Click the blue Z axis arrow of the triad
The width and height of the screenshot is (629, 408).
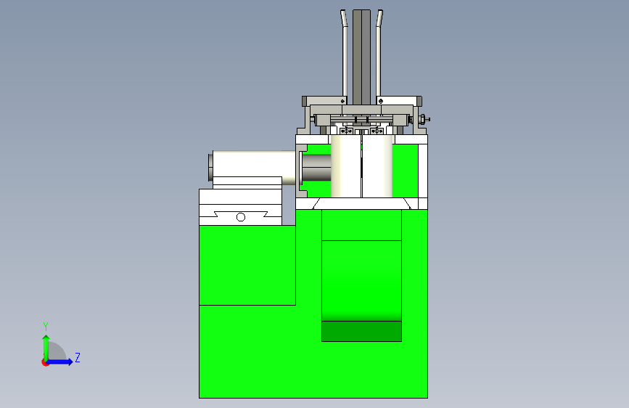point(60,362)
